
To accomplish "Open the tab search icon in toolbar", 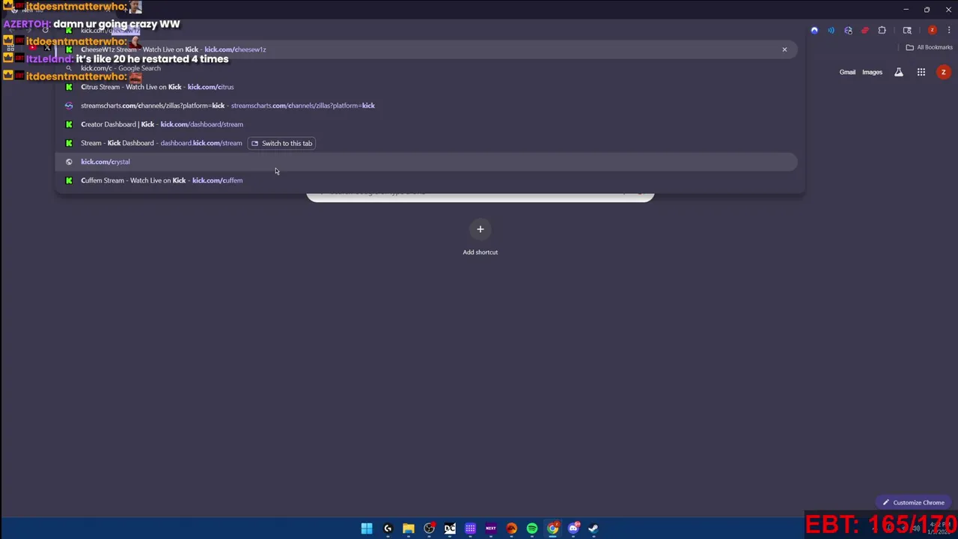I will pyautogui.click(x=907, y=31).
